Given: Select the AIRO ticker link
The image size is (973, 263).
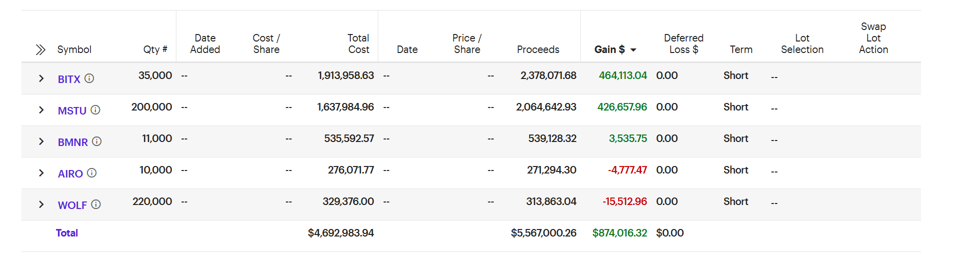Looking at the screenshot, I should pyautogui.click(x=70, y=174).
